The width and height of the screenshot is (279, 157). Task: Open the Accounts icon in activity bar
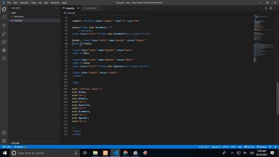(4, 133)
